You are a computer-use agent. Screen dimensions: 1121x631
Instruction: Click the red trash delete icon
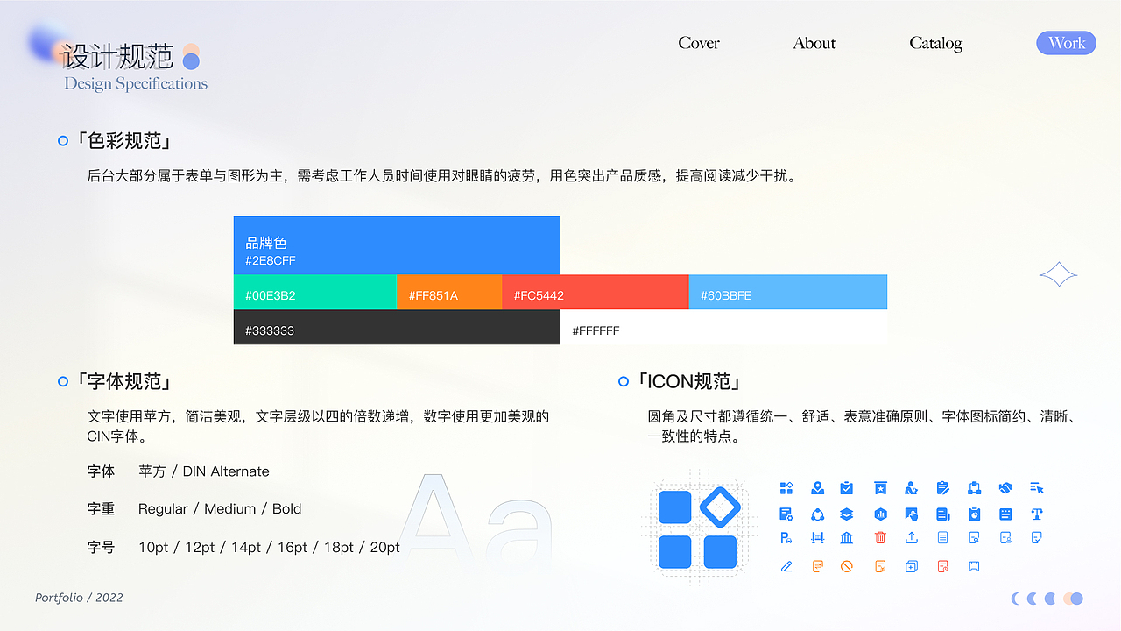tap(880, 537)
